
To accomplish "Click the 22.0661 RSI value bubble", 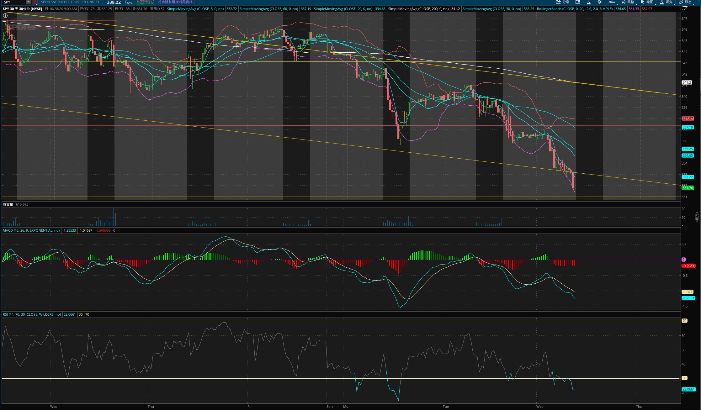I will pos(689,389).
